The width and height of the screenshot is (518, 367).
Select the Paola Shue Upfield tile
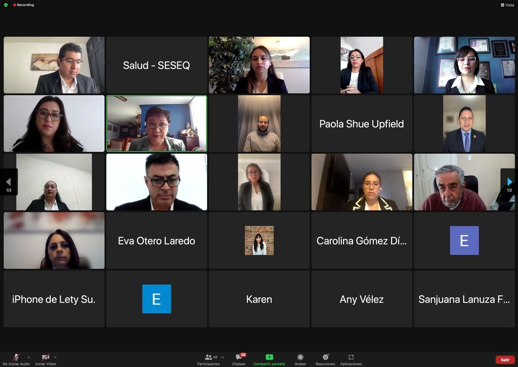(362, 123)
